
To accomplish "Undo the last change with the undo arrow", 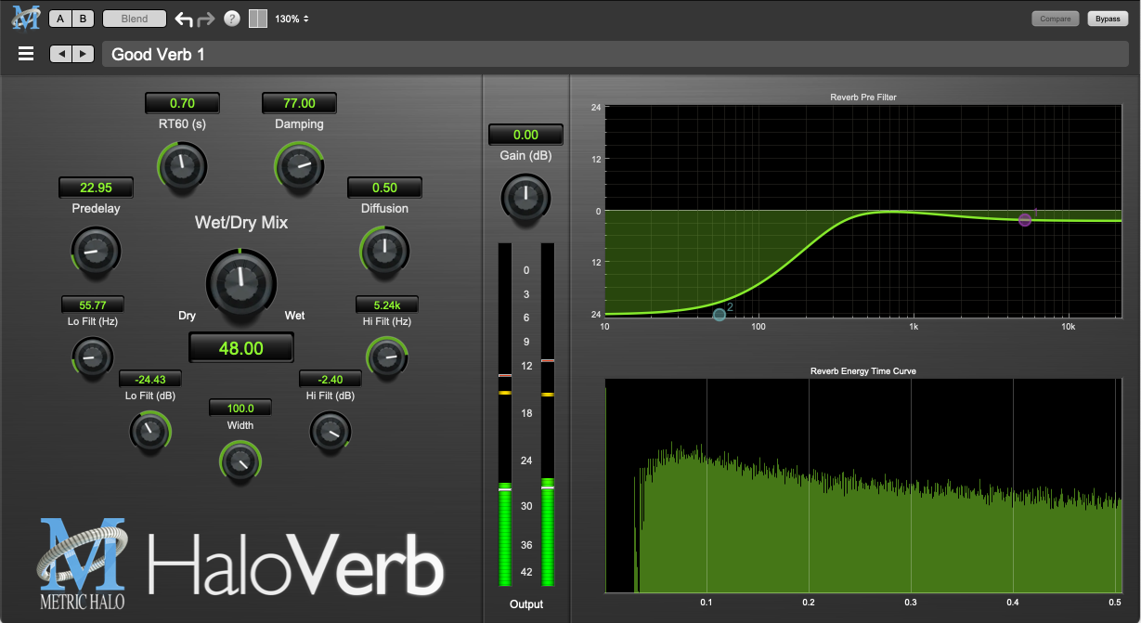I will click(x=183, y=18).
